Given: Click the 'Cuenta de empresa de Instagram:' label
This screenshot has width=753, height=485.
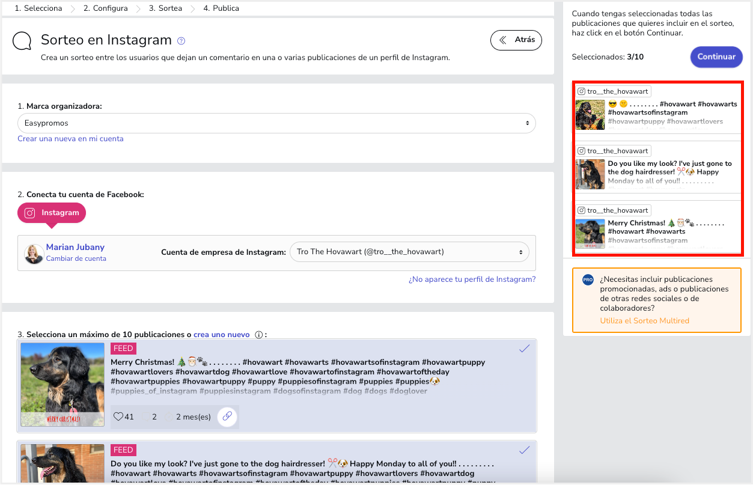Looking at the screenshot, I should tap(224, 252).
